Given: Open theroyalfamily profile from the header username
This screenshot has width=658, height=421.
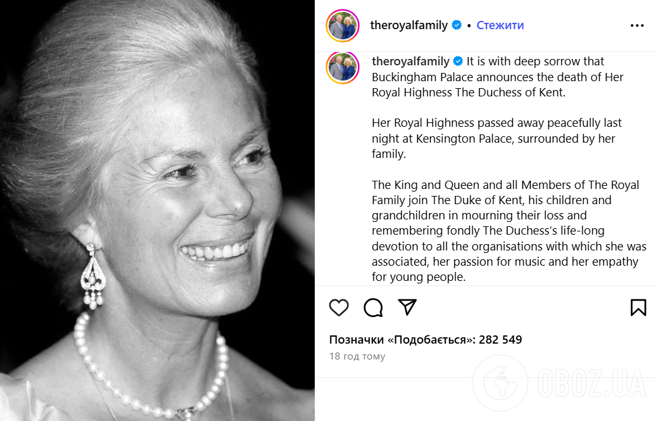Looking at the screenshot, I should (x=408, y=25).
